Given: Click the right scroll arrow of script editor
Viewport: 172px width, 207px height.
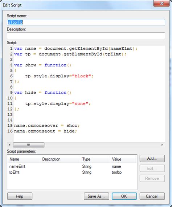Looking at the screenshot, I should coord(162,145).
